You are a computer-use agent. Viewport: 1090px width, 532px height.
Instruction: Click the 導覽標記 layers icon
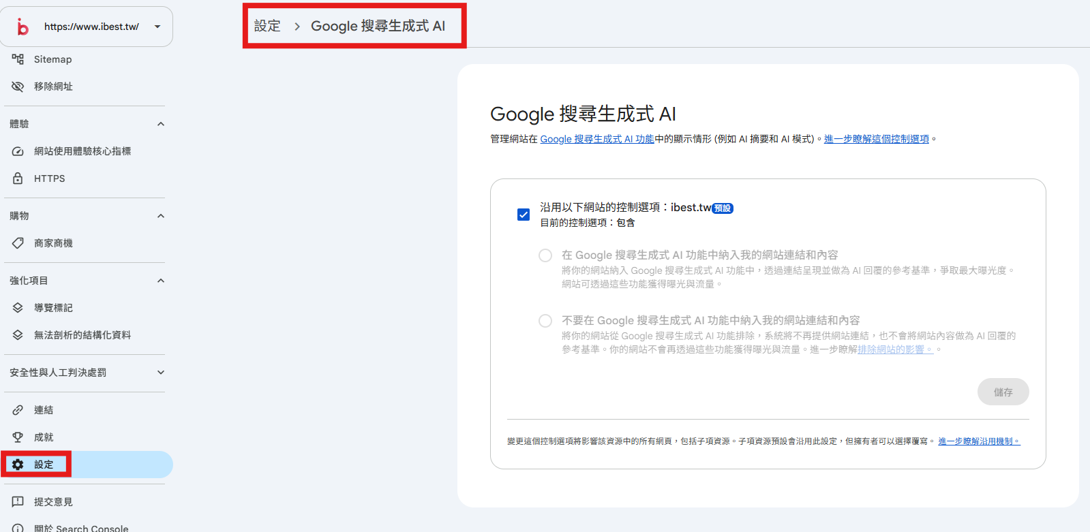pos(18,308)
